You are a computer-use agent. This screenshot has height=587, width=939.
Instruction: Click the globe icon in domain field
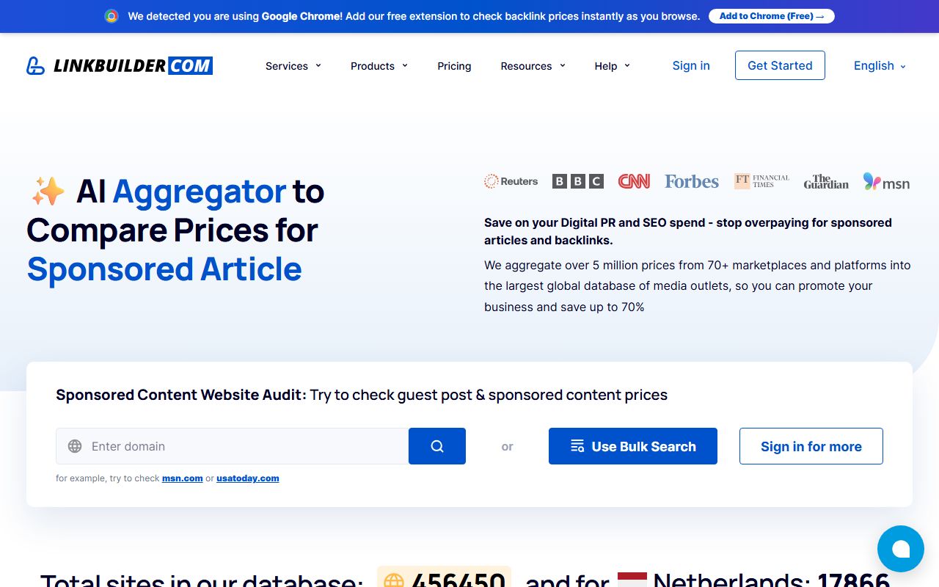(75, 446)
